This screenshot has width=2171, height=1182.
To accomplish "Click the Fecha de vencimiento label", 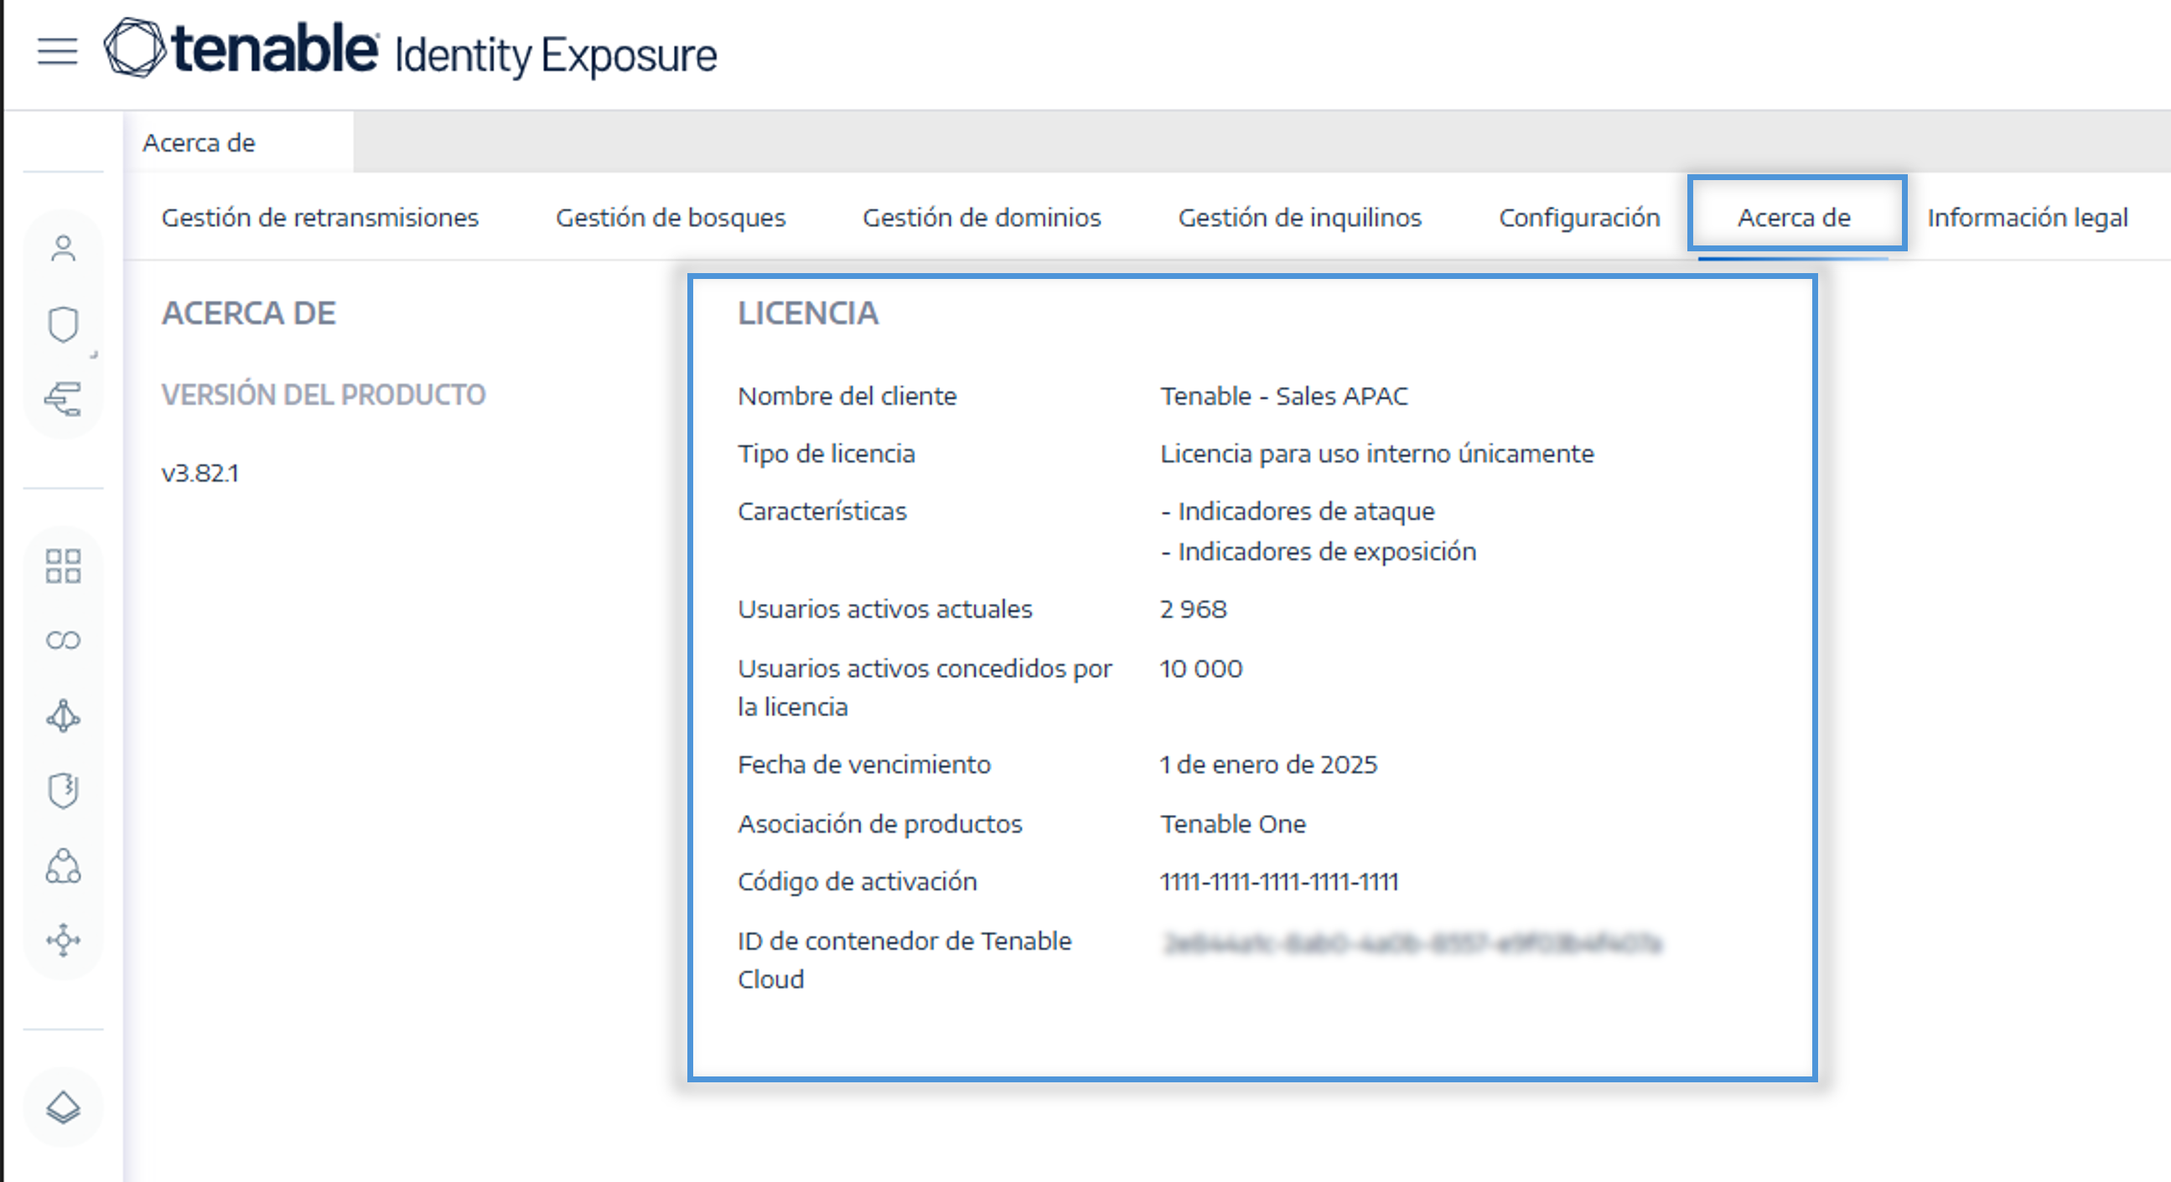I will click(864, 764).
